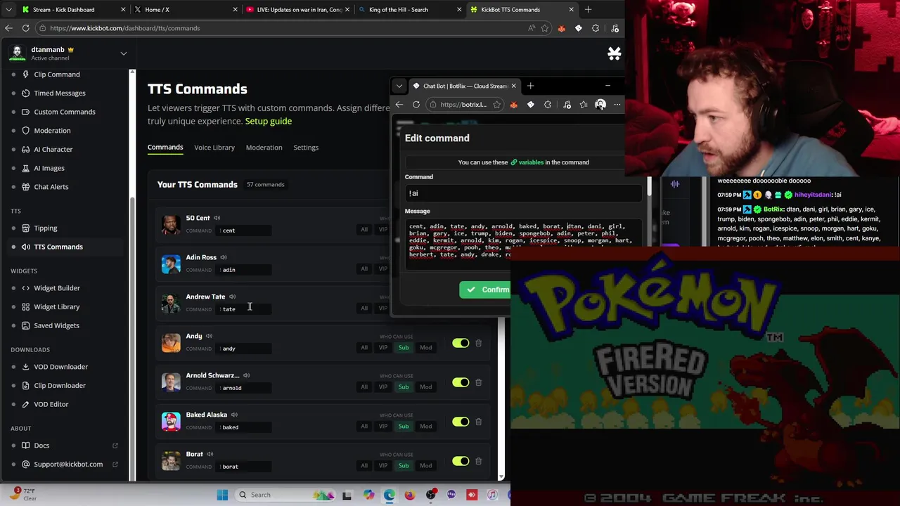Open AI Character in the sidebar
900x506 pixels.
click(x=53, y=149)
